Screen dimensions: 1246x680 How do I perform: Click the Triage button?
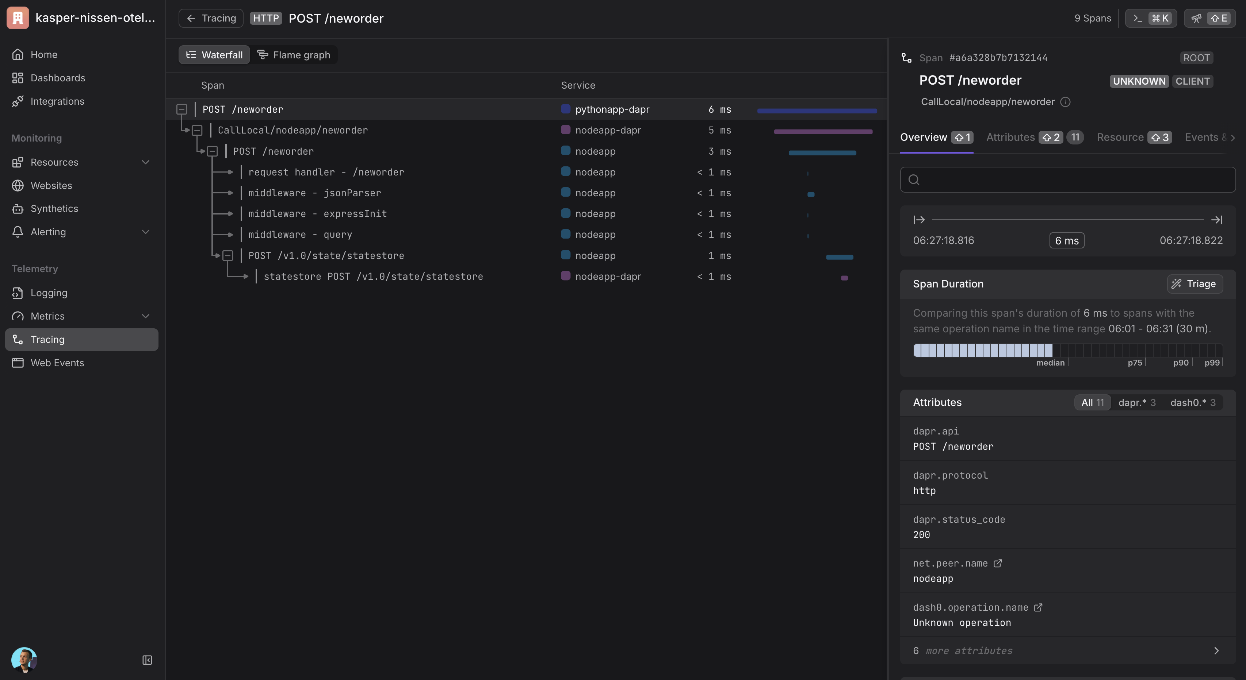(x=1195, y=284)
